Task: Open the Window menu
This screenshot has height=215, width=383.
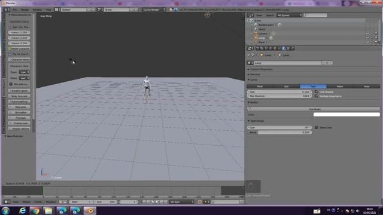Action: (x=37, y=10)
